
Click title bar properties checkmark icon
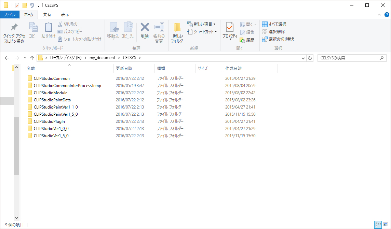(17, 5)
